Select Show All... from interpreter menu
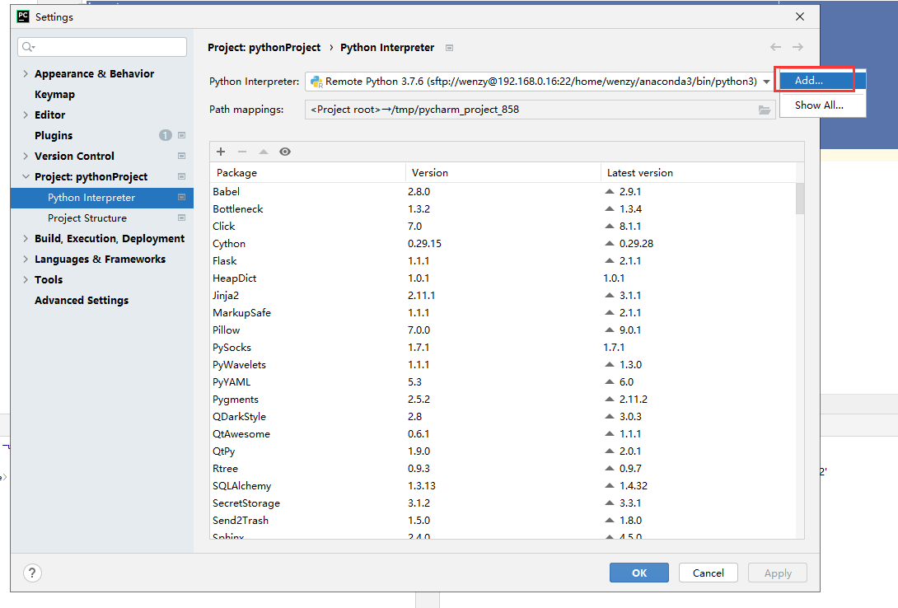Image resolution: width=898 pixels, height=608 pixels. (x=822, y=105)
